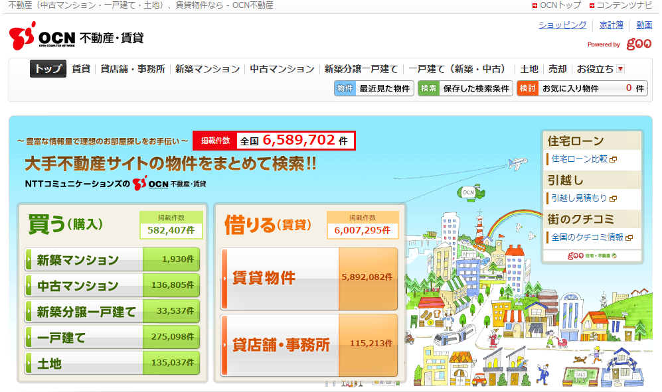Click the blue 物件 badge icon
This screenshot has width=662, height=392.
pyautogui.click(x=345, y=88)
